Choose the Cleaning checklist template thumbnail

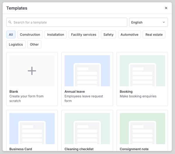click(x=87, y=128)
